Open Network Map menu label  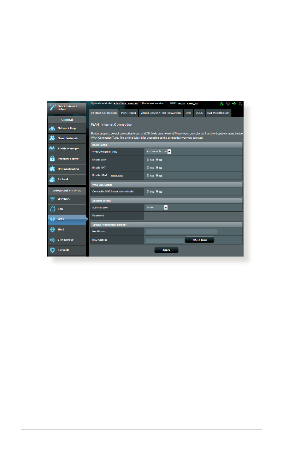(67, 128)
